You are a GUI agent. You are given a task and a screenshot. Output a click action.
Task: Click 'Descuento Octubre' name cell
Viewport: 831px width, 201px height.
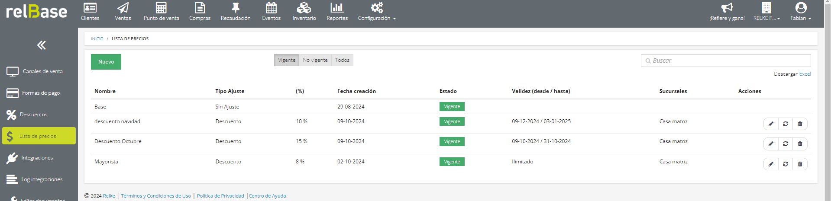click(x=118, y=141)
